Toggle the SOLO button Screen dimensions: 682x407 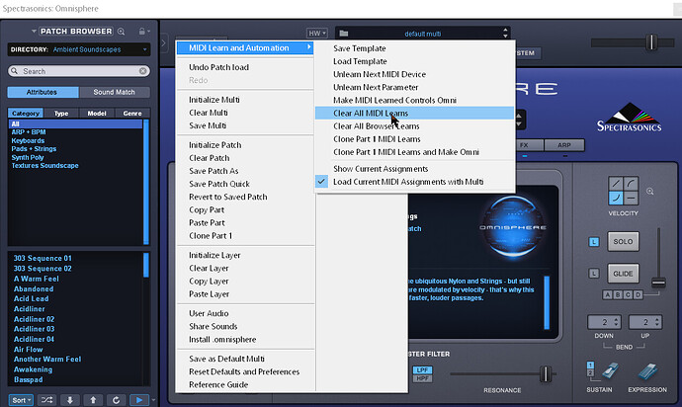click(x=623, y=241)
